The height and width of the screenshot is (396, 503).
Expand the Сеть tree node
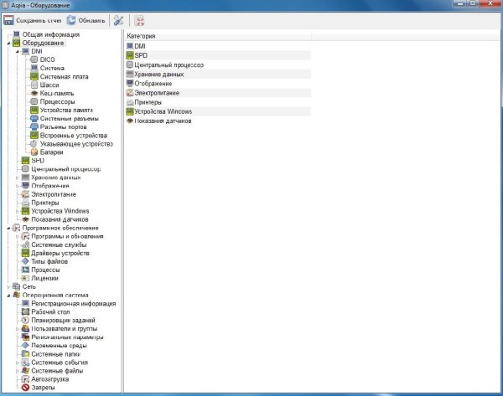point(8,287)
